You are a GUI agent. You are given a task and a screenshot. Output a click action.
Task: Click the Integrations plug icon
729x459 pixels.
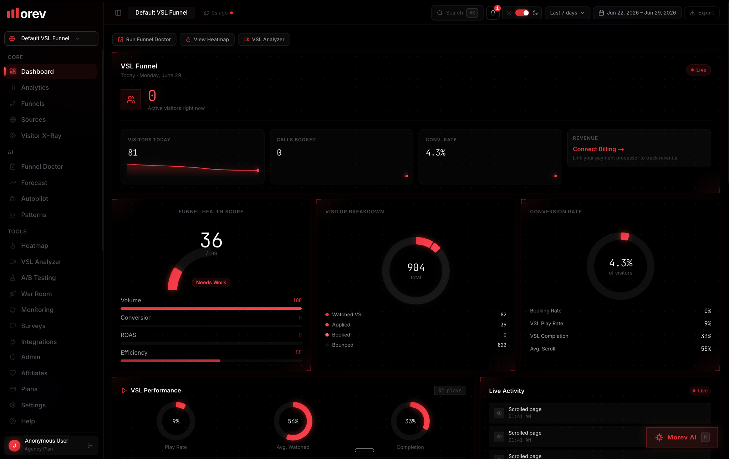13,342
